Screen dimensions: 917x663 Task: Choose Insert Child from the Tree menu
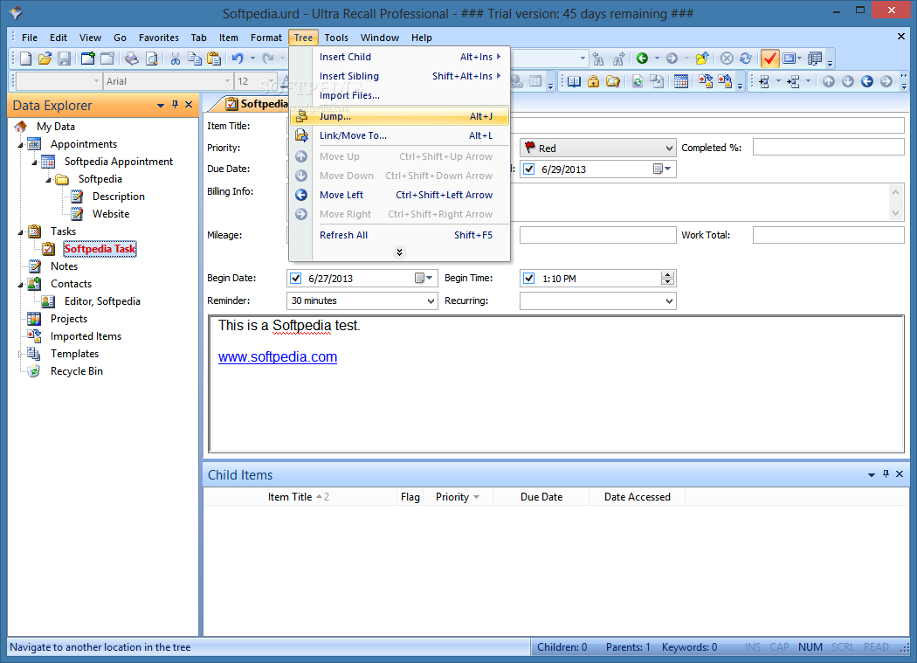tap(399, 57)
